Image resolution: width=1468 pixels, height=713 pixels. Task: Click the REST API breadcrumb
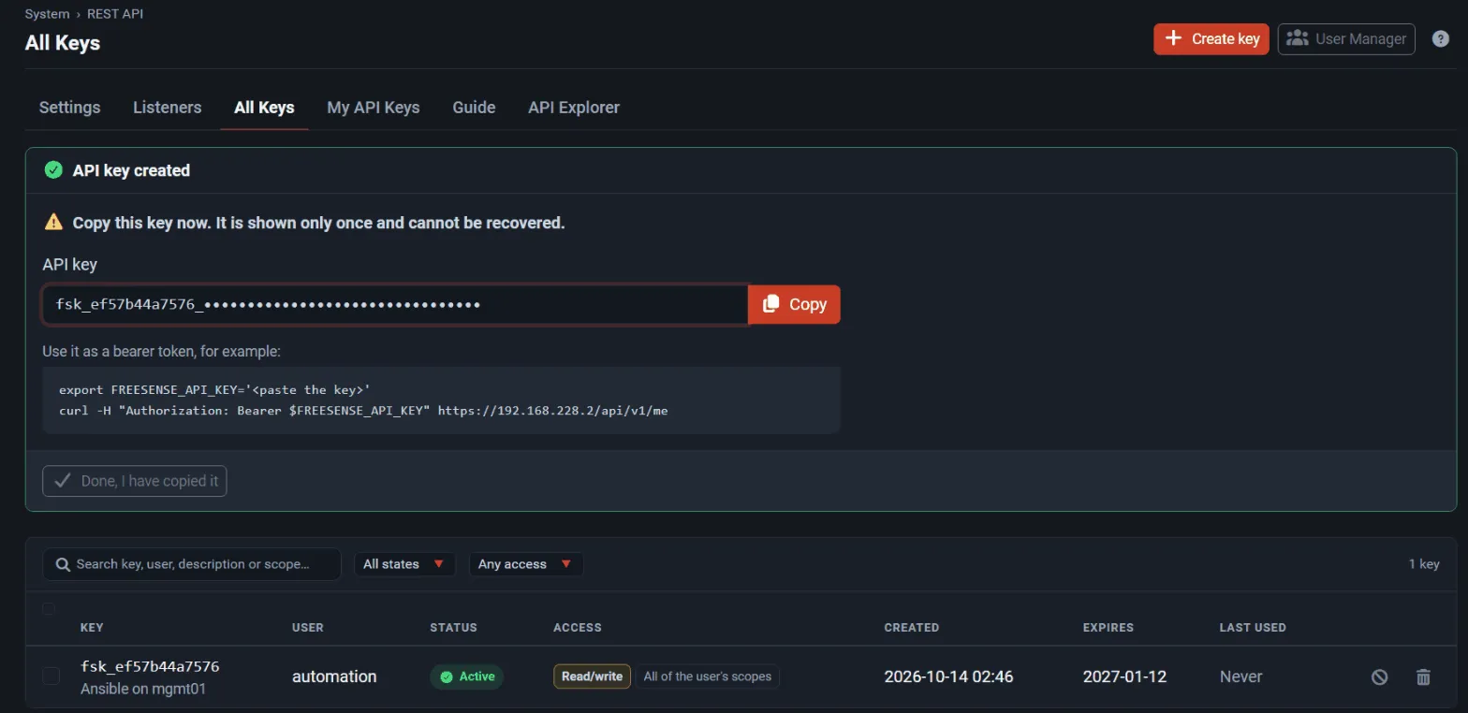(115, 14)
